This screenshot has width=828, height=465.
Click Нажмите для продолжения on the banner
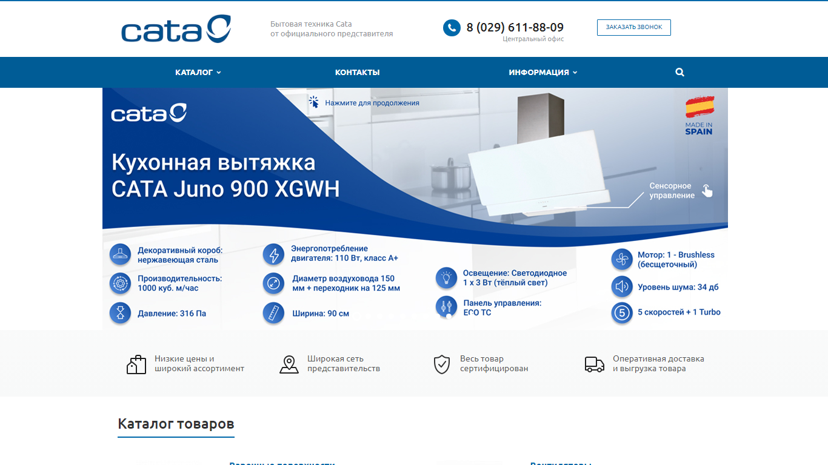pyautogui.click(x=372, y=103)
